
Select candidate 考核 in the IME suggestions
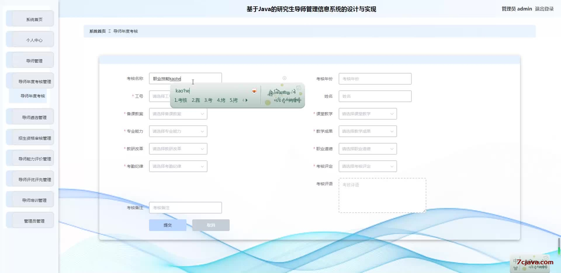[x=181, y=100]
